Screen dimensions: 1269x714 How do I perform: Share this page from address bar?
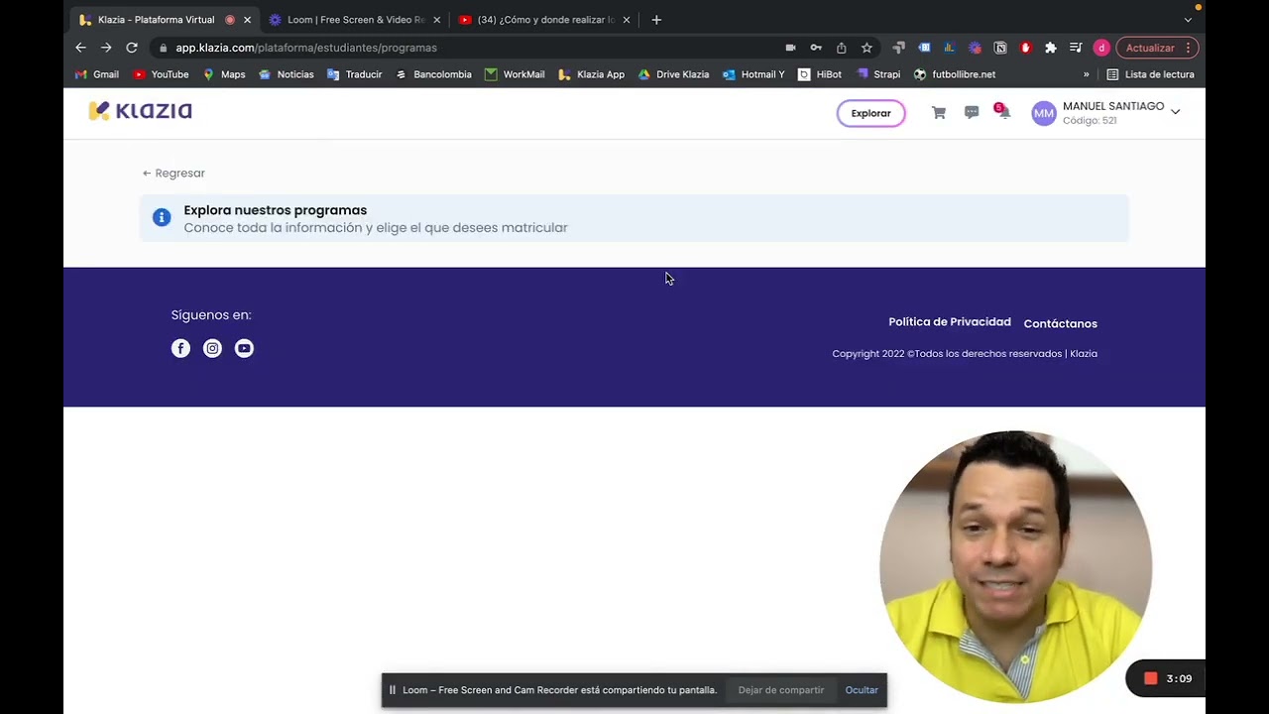point(841,48)
